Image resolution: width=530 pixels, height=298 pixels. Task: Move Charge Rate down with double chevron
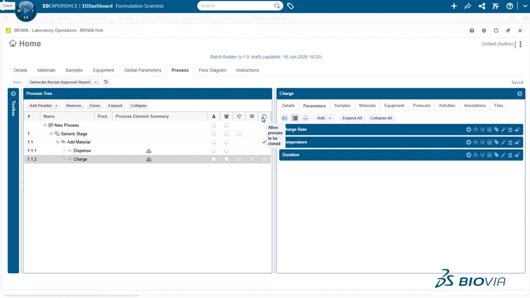tap(483, 129)
